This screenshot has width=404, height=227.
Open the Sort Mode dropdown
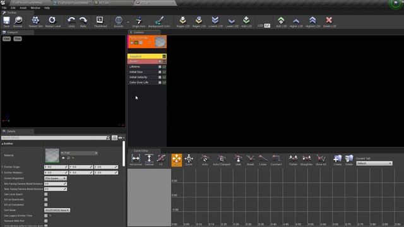tap(57, 210)
